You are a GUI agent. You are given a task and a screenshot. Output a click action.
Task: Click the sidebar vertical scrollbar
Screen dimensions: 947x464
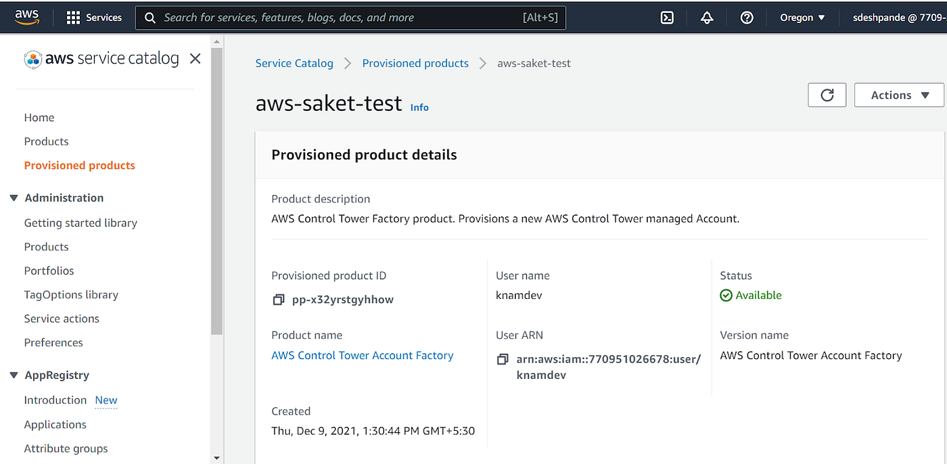pyautogui.click(x=216, y=203)
